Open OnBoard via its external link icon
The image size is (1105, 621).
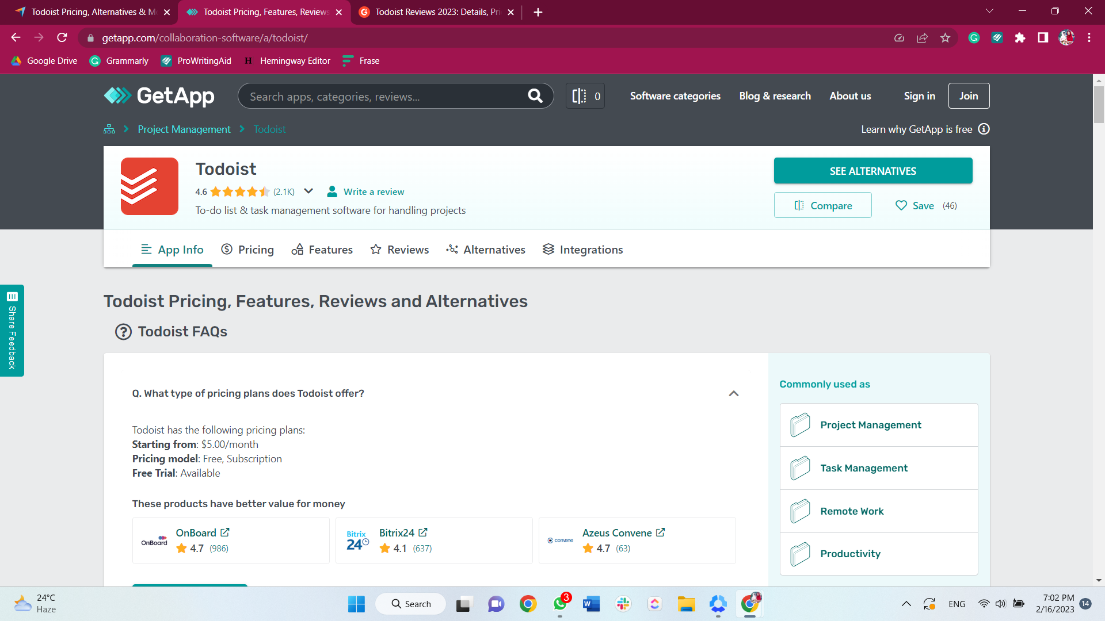point(224,532)
